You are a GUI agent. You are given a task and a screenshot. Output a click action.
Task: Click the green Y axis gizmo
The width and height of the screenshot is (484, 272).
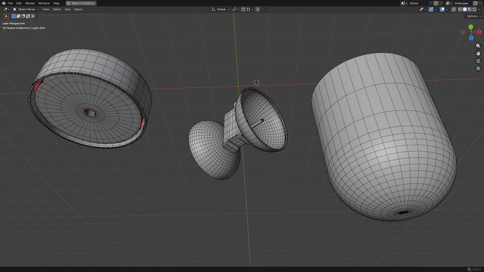471,27
